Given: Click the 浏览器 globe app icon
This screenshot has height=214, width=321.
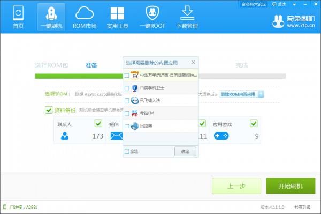Looking at the screenshot, I should point(135,126).
